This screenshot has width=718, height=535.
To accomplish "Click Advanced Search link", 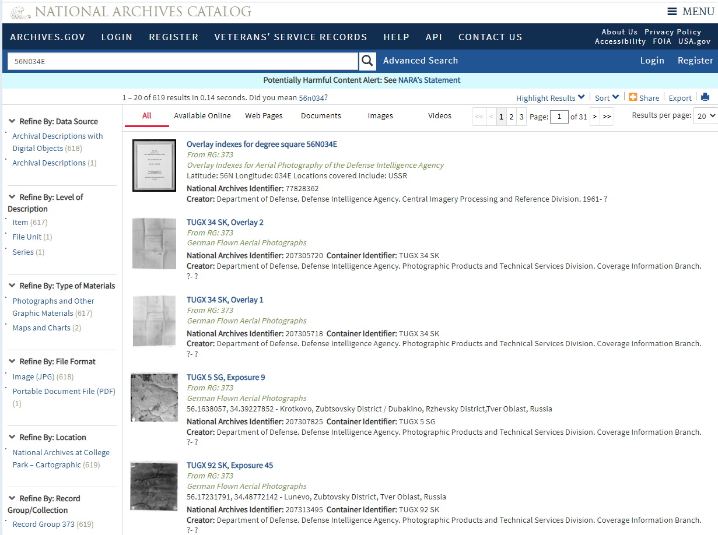I will click(421, 61).
